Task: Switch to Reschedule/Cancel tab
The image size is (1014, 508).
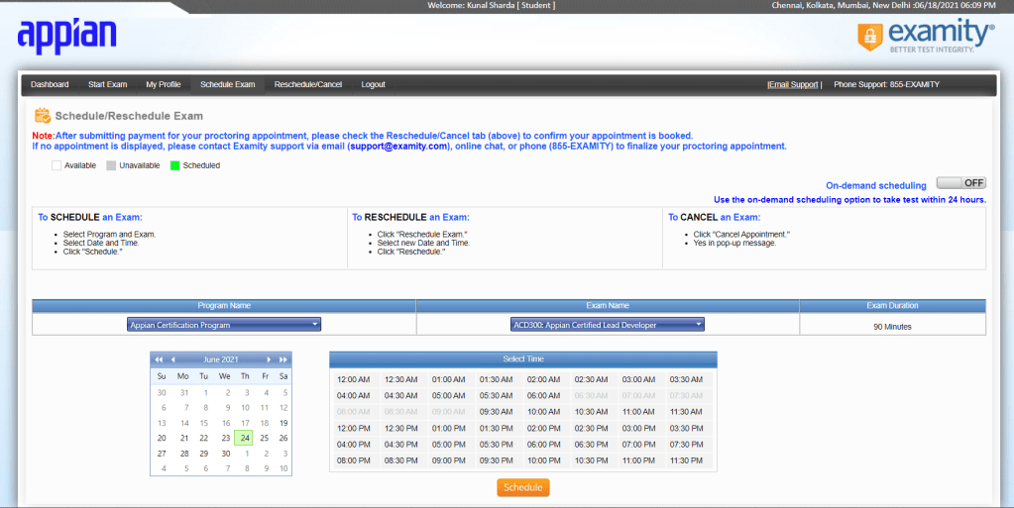Action: click(308, 84)
